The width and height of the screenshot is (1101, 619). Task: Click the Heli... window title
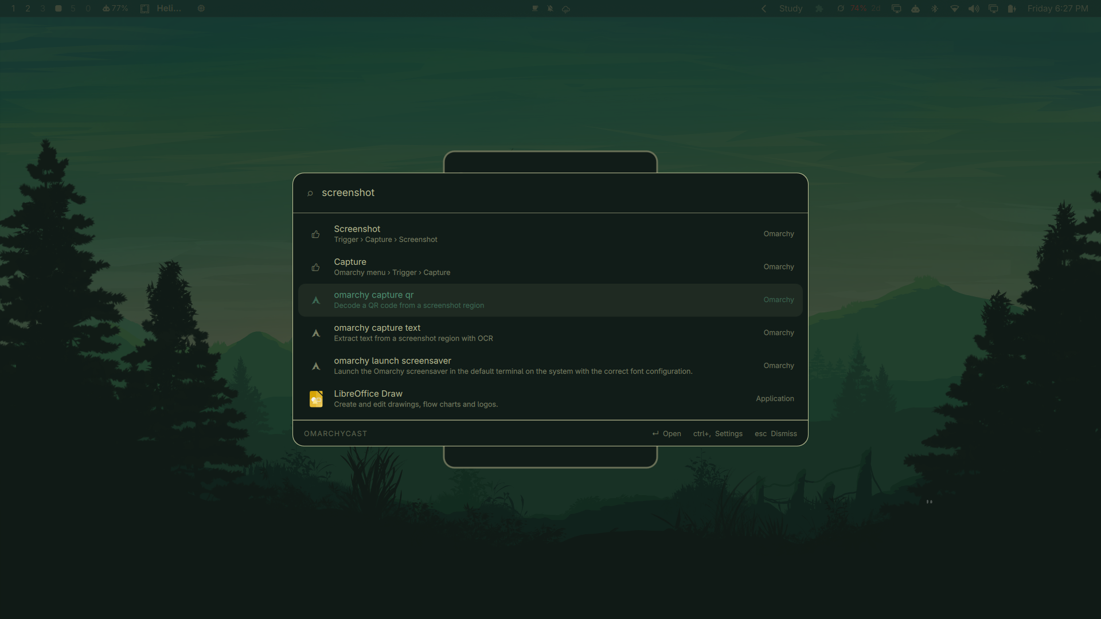(169, 9)
